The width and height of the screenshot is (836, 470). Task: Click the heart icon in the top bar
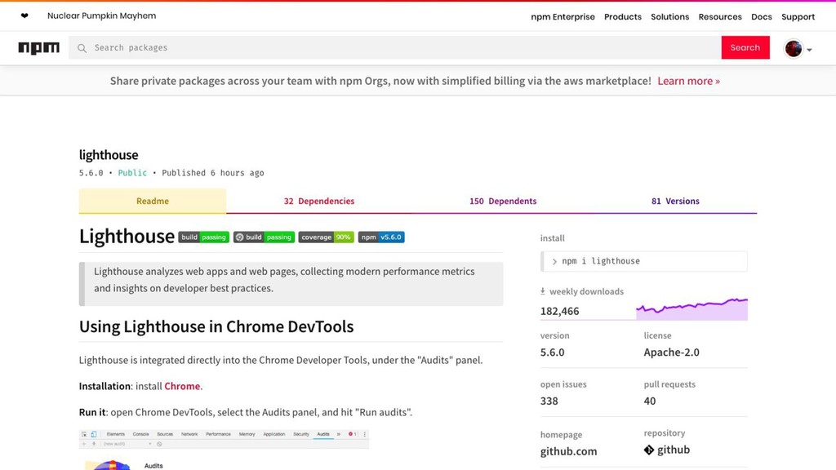(24, 16)
